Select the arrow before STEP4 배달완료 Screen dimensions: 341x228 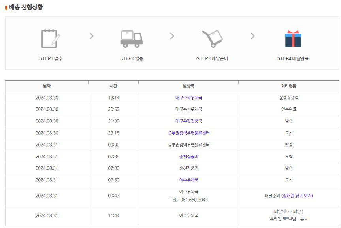coord(253,36)
